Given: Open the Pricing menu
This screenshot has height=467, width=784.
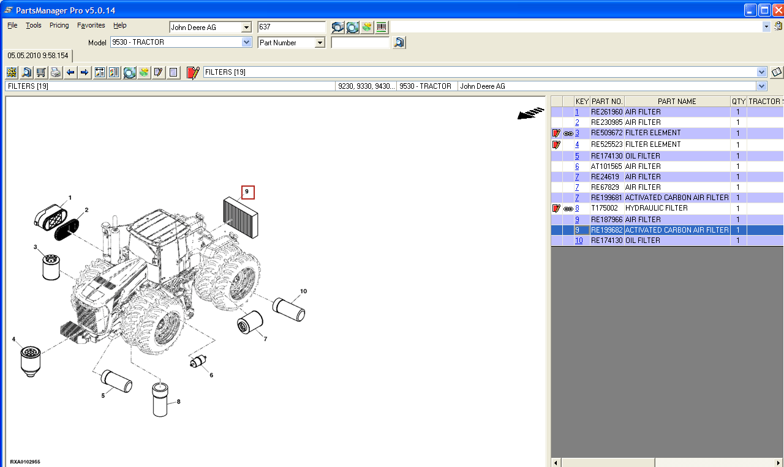Looking at the screenshot, I should point(59,25).
